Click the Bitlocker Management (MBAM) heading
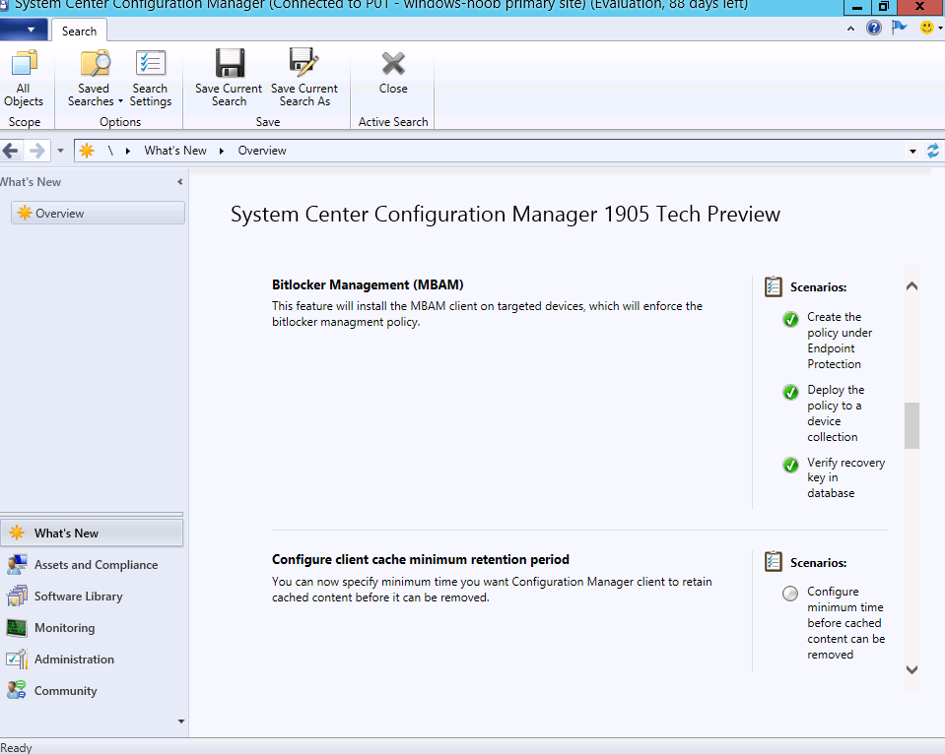 click(x=368, y=284)
